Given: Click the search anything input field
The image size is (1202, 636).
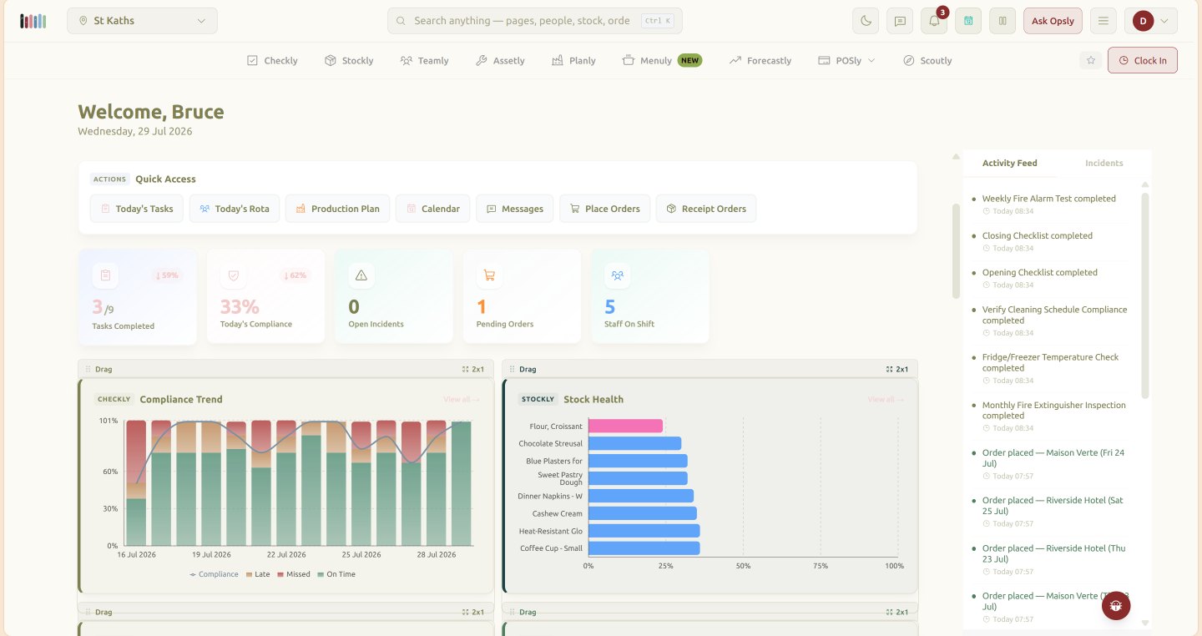Looking at the screenshot, I should 535,21.
